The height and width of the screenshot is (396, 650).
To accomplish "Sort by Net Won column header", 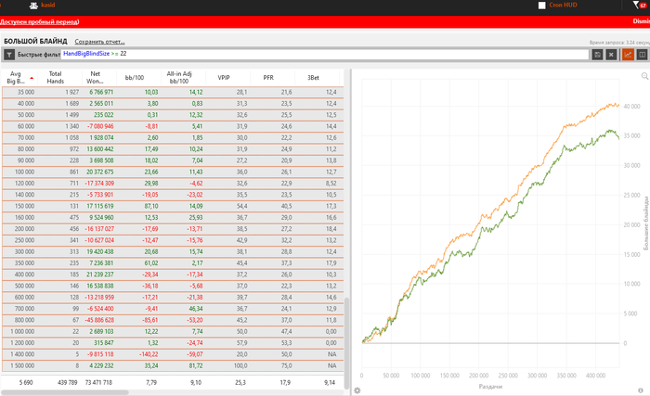I will (x=95, y=78).
